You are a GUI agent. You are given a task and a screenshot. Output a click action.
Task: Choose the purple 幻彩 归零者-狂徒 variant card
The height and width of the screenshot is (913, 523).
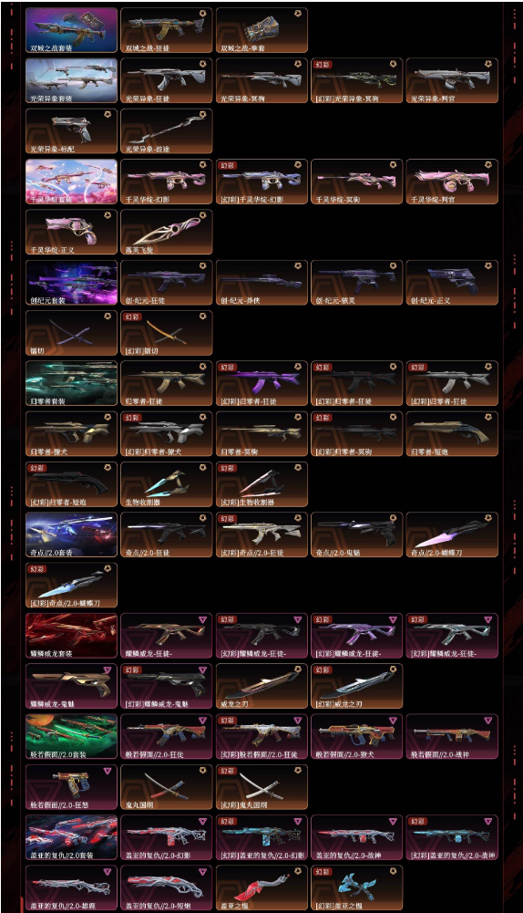click(x=261, y=384)
